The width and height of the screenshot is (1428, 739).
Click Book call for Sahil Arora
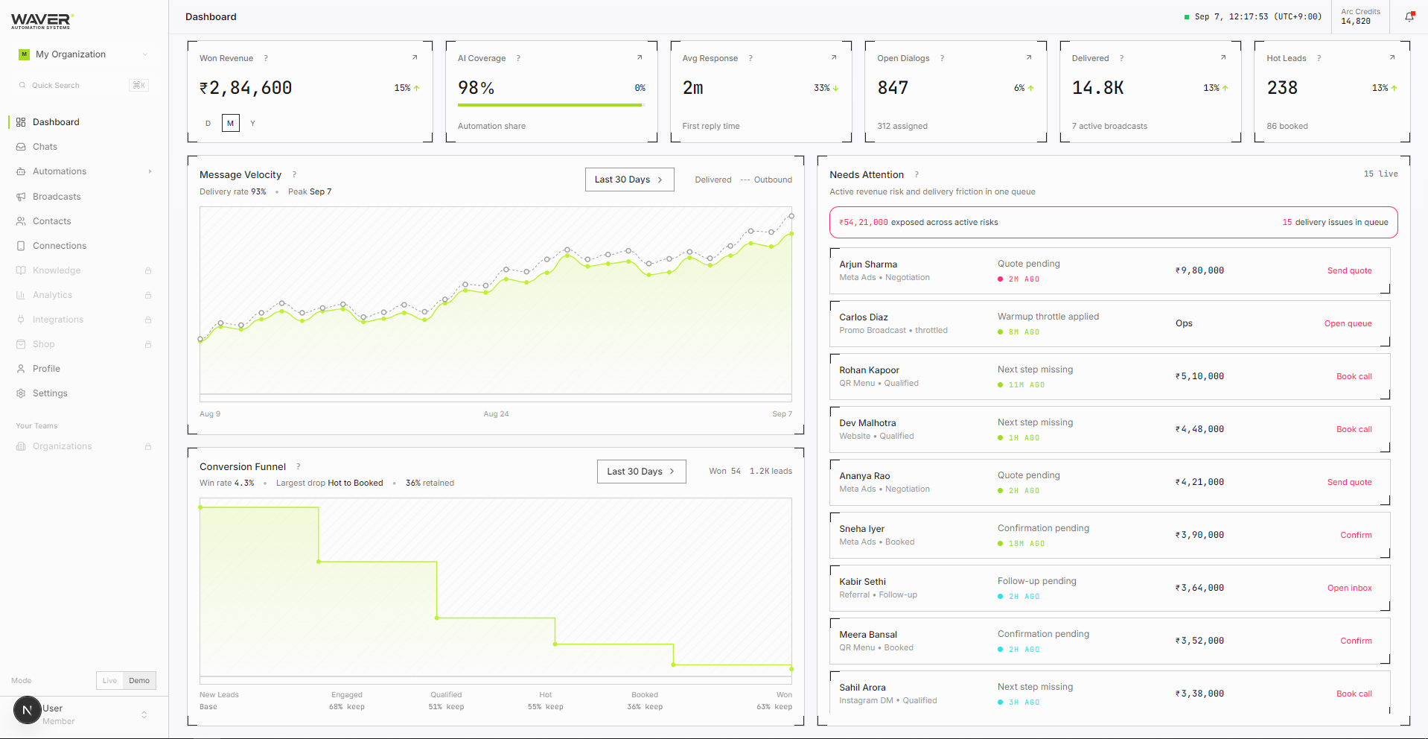click(1354, 694)
